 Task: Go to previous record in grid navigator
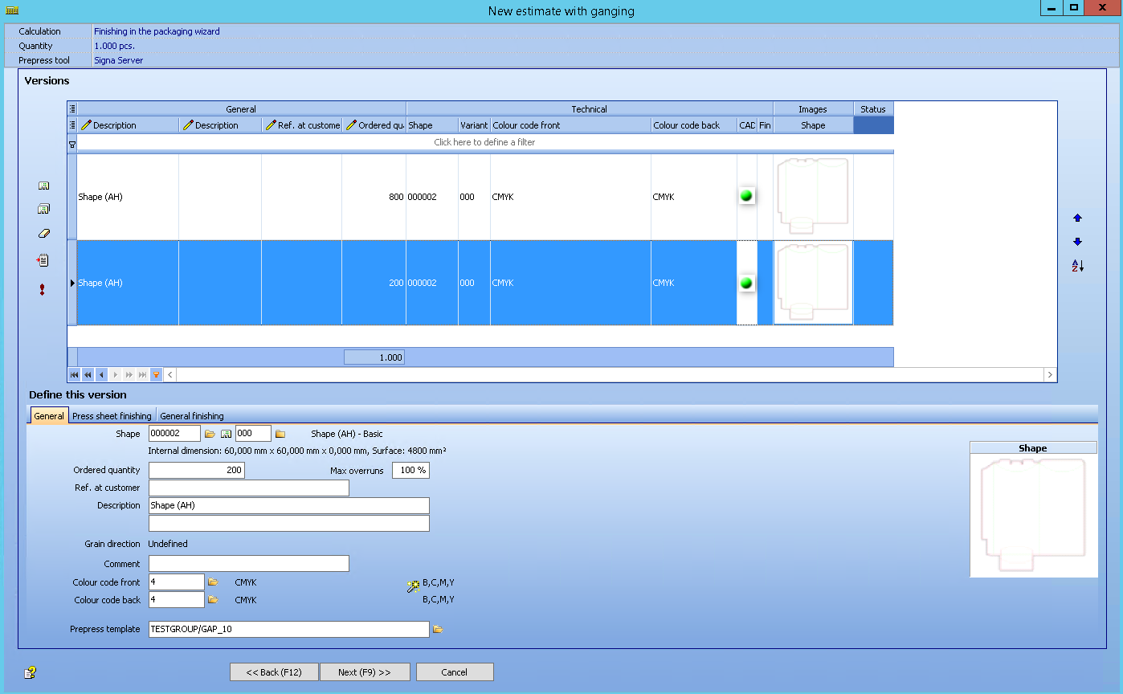[x=101, y=375]
